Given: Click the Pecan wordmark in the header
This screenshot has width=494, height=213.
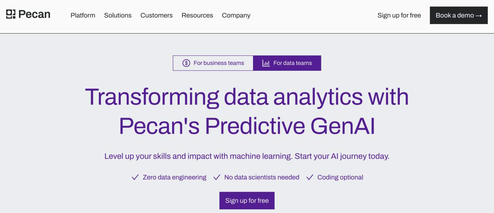Looking at the screenshot, I should [x=35, y=14].
